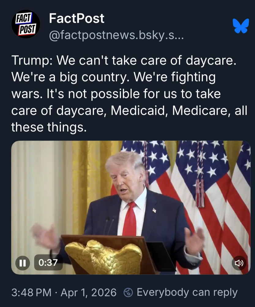Open the 3:48 PM post timestamp
This screenshot has height=307, width=255.
click(x=31, y=293)
